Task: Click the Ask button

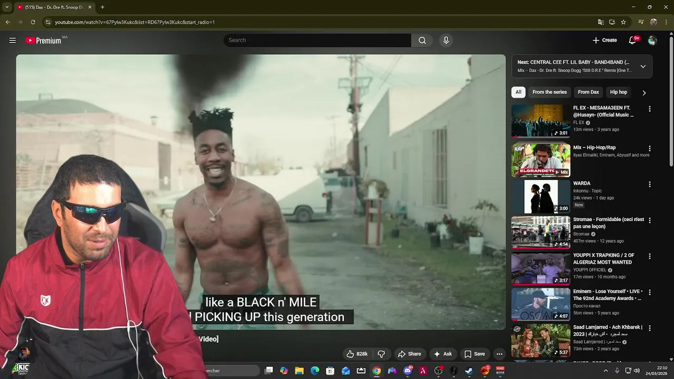Action: click(442, 354)
